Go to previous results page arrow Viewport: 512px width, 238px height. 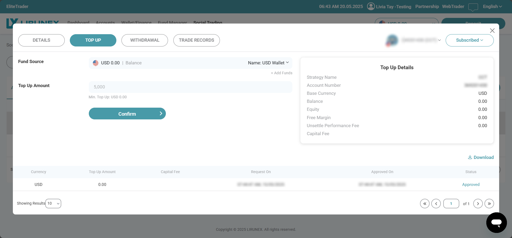pyautogui.click(x=436, y=204)
